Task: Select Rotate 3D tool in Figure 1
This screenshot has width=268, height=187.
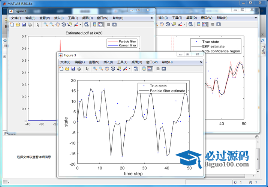Action: coord(64,25)
